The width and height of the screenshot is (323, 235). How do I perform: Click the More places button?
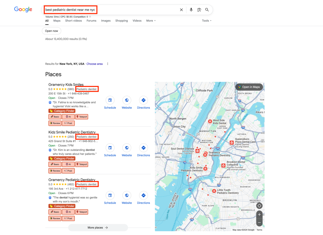98,227
